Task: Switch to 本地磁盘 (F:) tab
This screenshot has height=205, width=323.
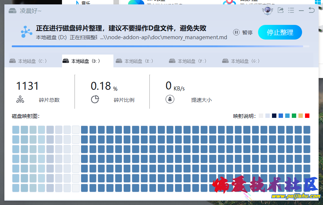Action: point(188,61)
